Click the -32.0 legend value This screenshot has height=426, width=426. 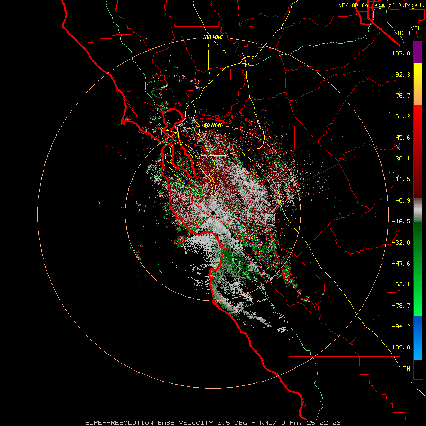click(401, 243)
